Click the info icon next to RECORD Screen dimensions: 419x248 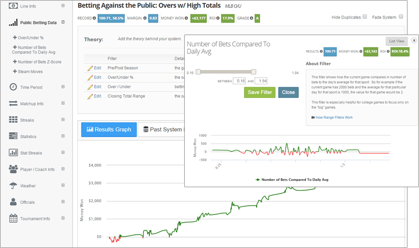(x=94, y=18)
